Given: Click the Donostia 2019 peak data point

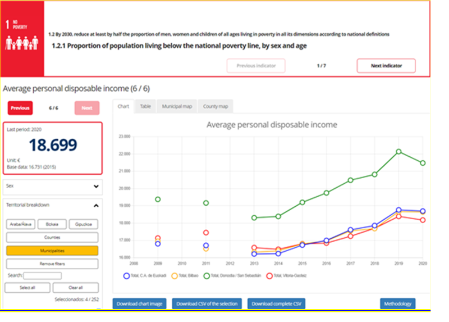Looking at the screenshot, I should click(398, 152).
